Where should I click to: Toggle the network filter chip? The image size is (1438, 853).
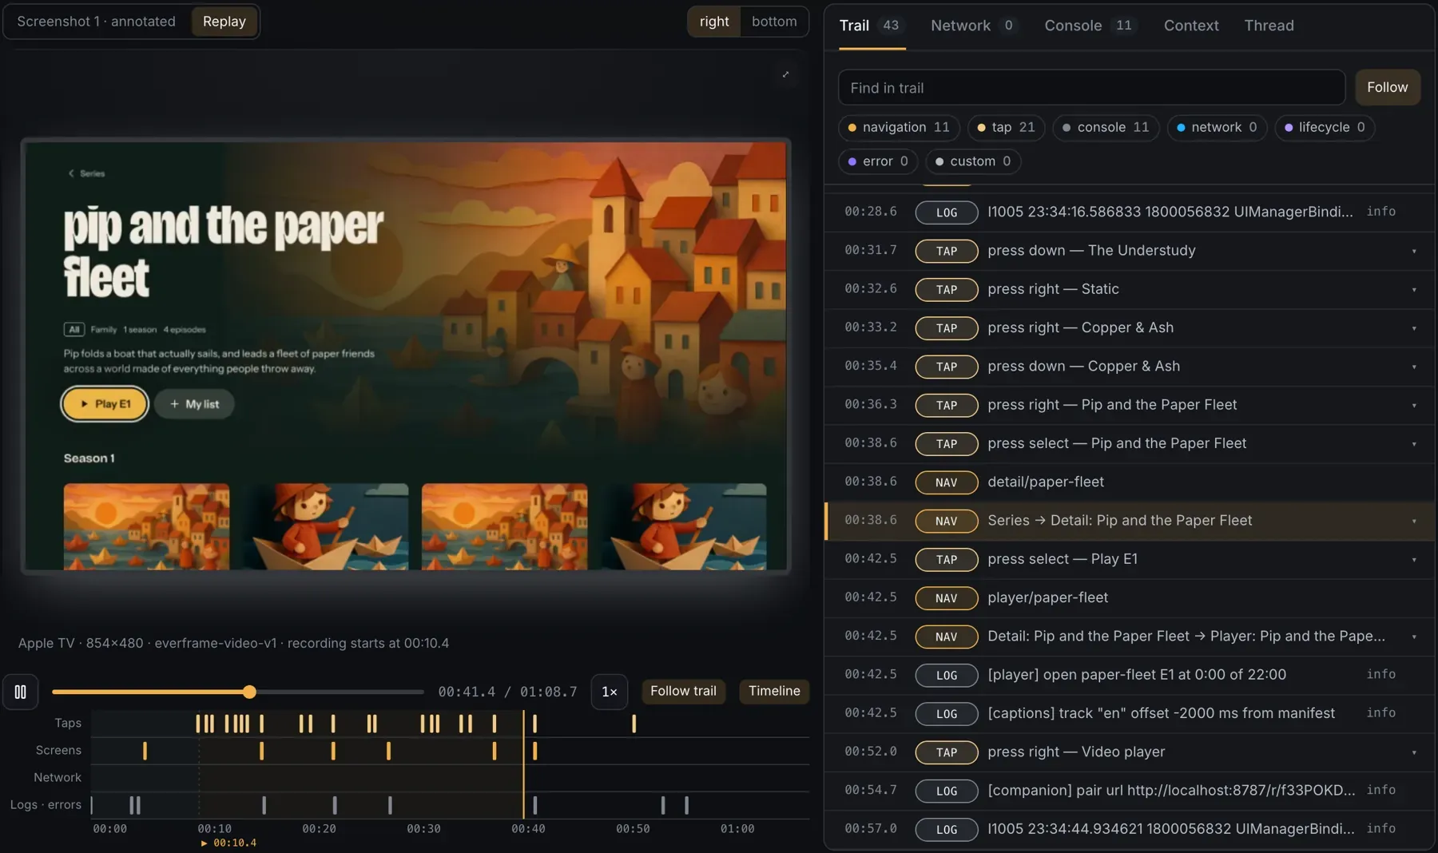point(1217,127)
